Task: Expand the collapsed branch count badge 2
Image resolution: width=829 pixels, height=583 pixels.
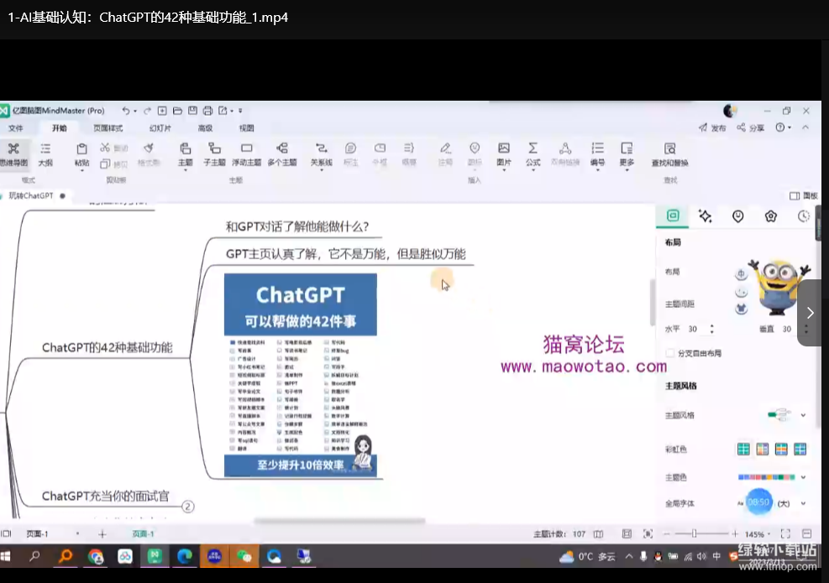Action: [x=187, y=507]
